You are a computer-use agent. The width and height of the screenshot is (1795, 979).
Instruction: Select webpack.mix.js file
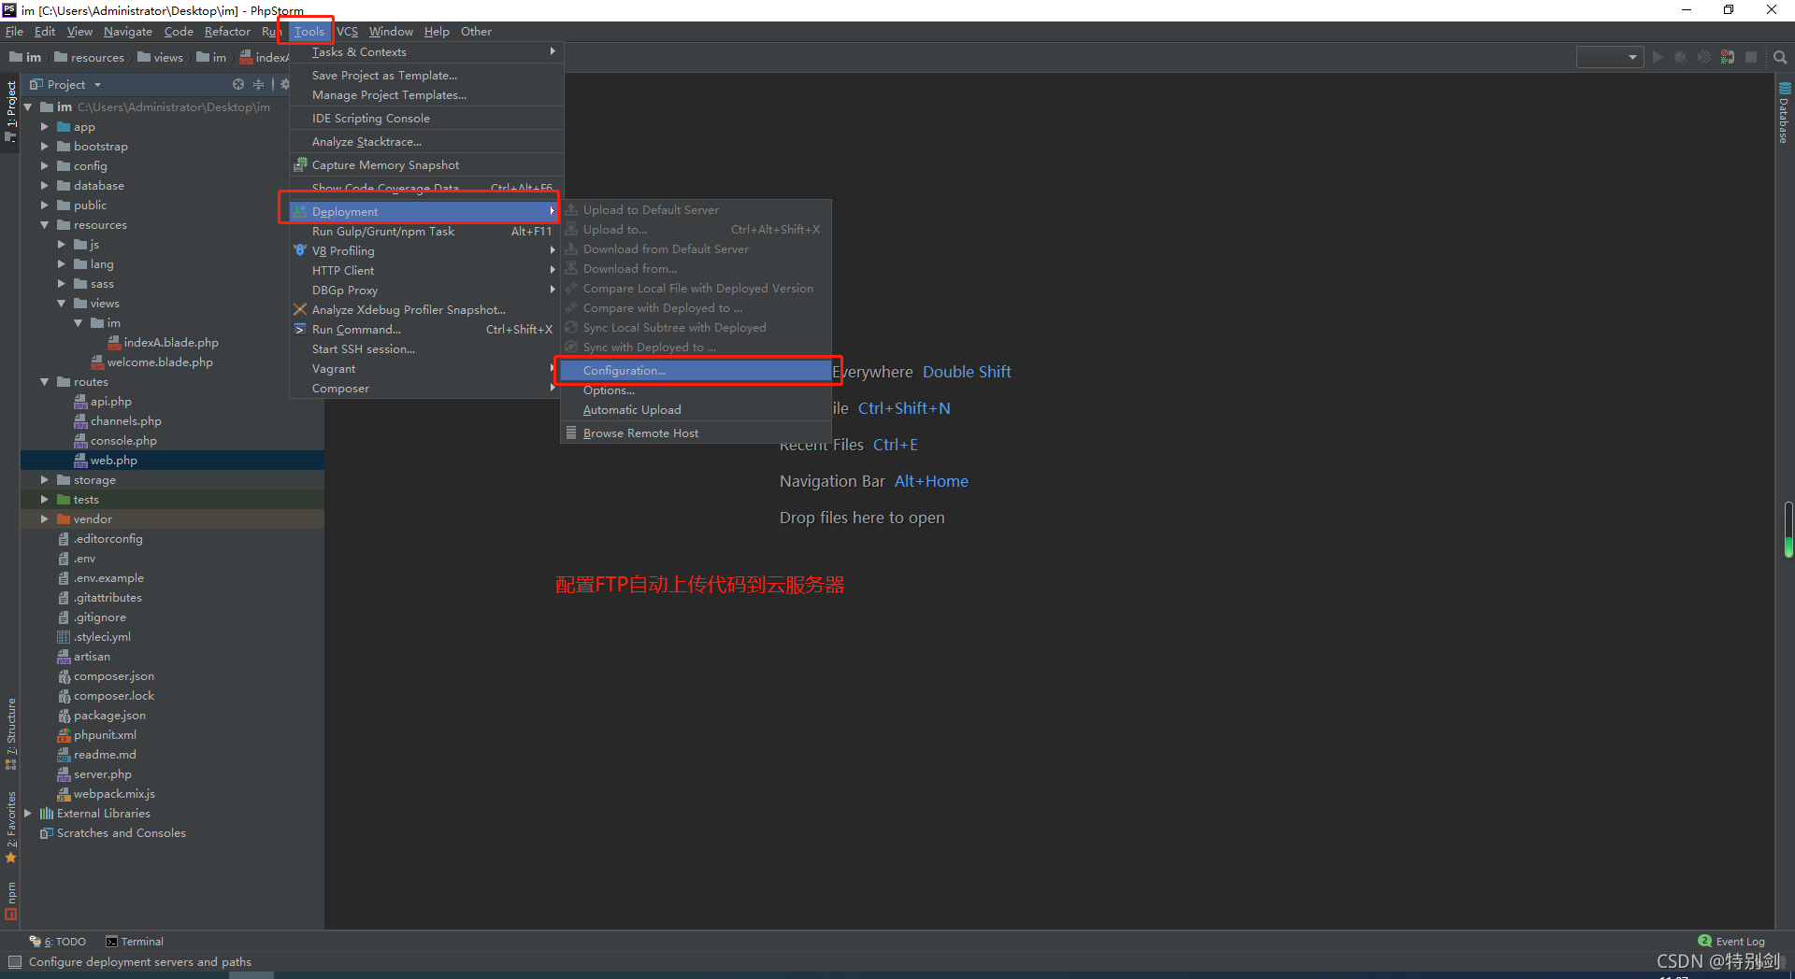point(114,794)
